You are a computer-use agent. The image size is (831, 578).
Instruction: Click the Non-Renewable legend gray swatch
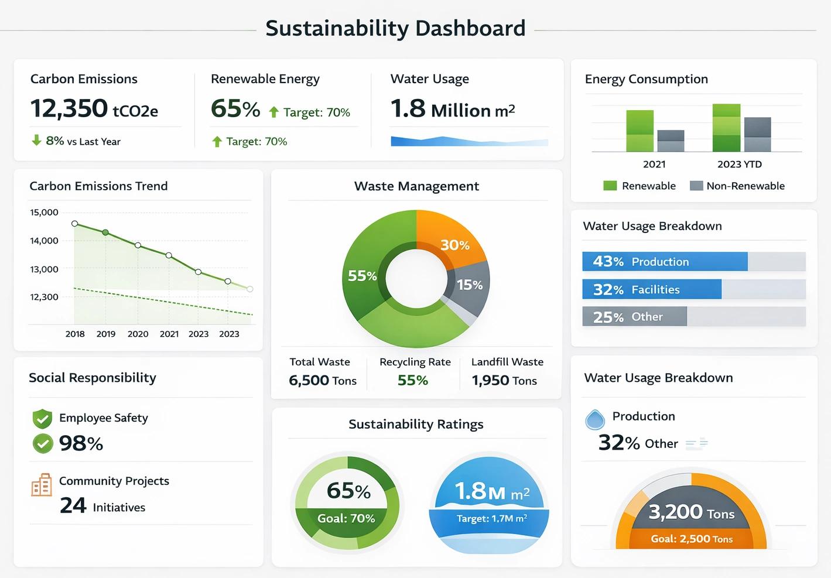point(696,186)
